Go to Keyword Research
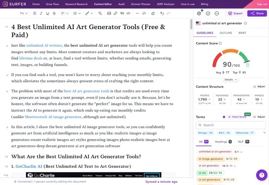Image resolution: width=269 pixels, height=185 pixels. point(76,4)
